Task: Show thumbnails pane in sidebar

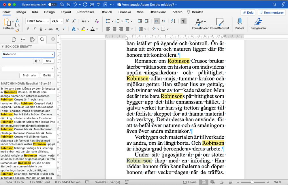Action: tap(14, 39)
